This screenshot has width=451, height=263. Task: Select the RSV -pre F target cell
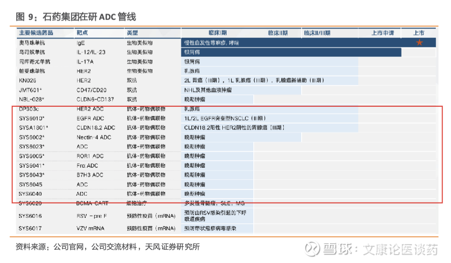(x=92, y=216)
